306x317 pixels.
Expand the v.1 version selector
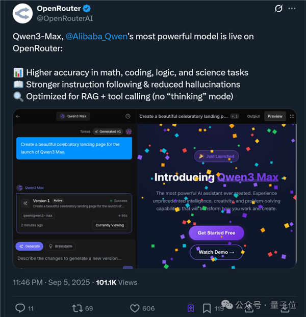click(x=235, y=116)
